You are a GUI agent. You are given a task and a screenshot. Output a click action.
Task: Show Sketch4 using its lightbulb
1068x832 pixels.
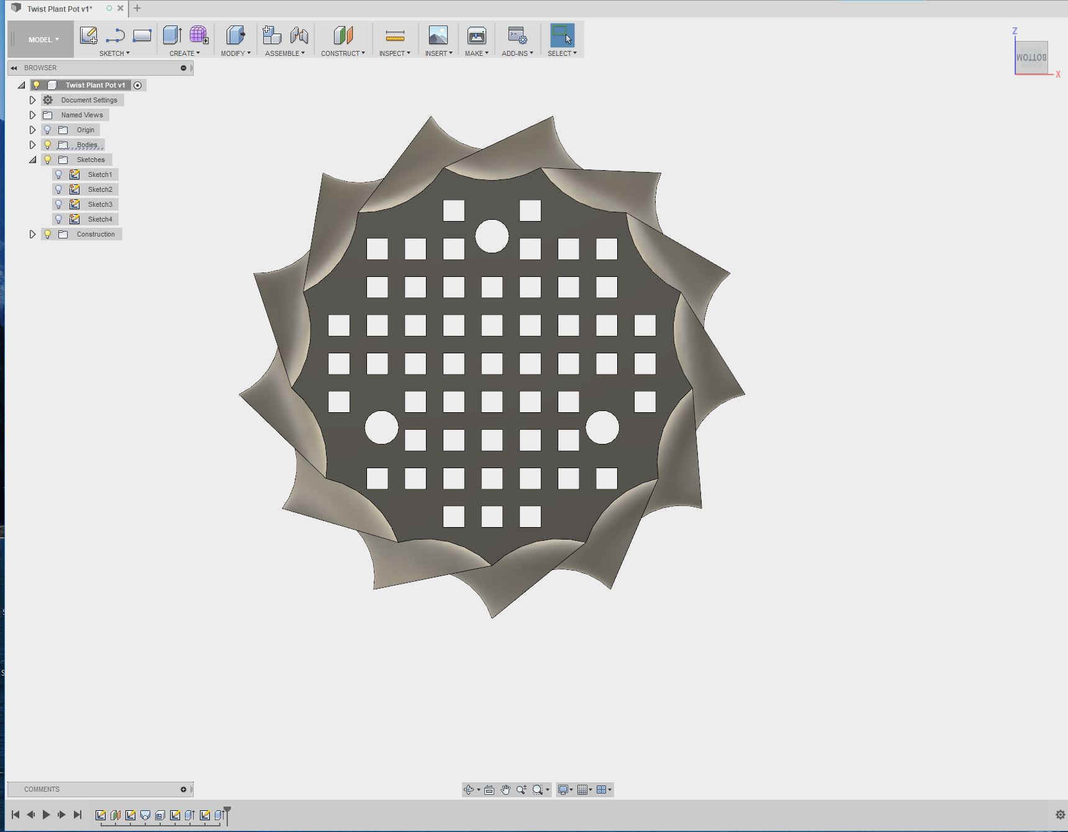(x=59, y=219)
